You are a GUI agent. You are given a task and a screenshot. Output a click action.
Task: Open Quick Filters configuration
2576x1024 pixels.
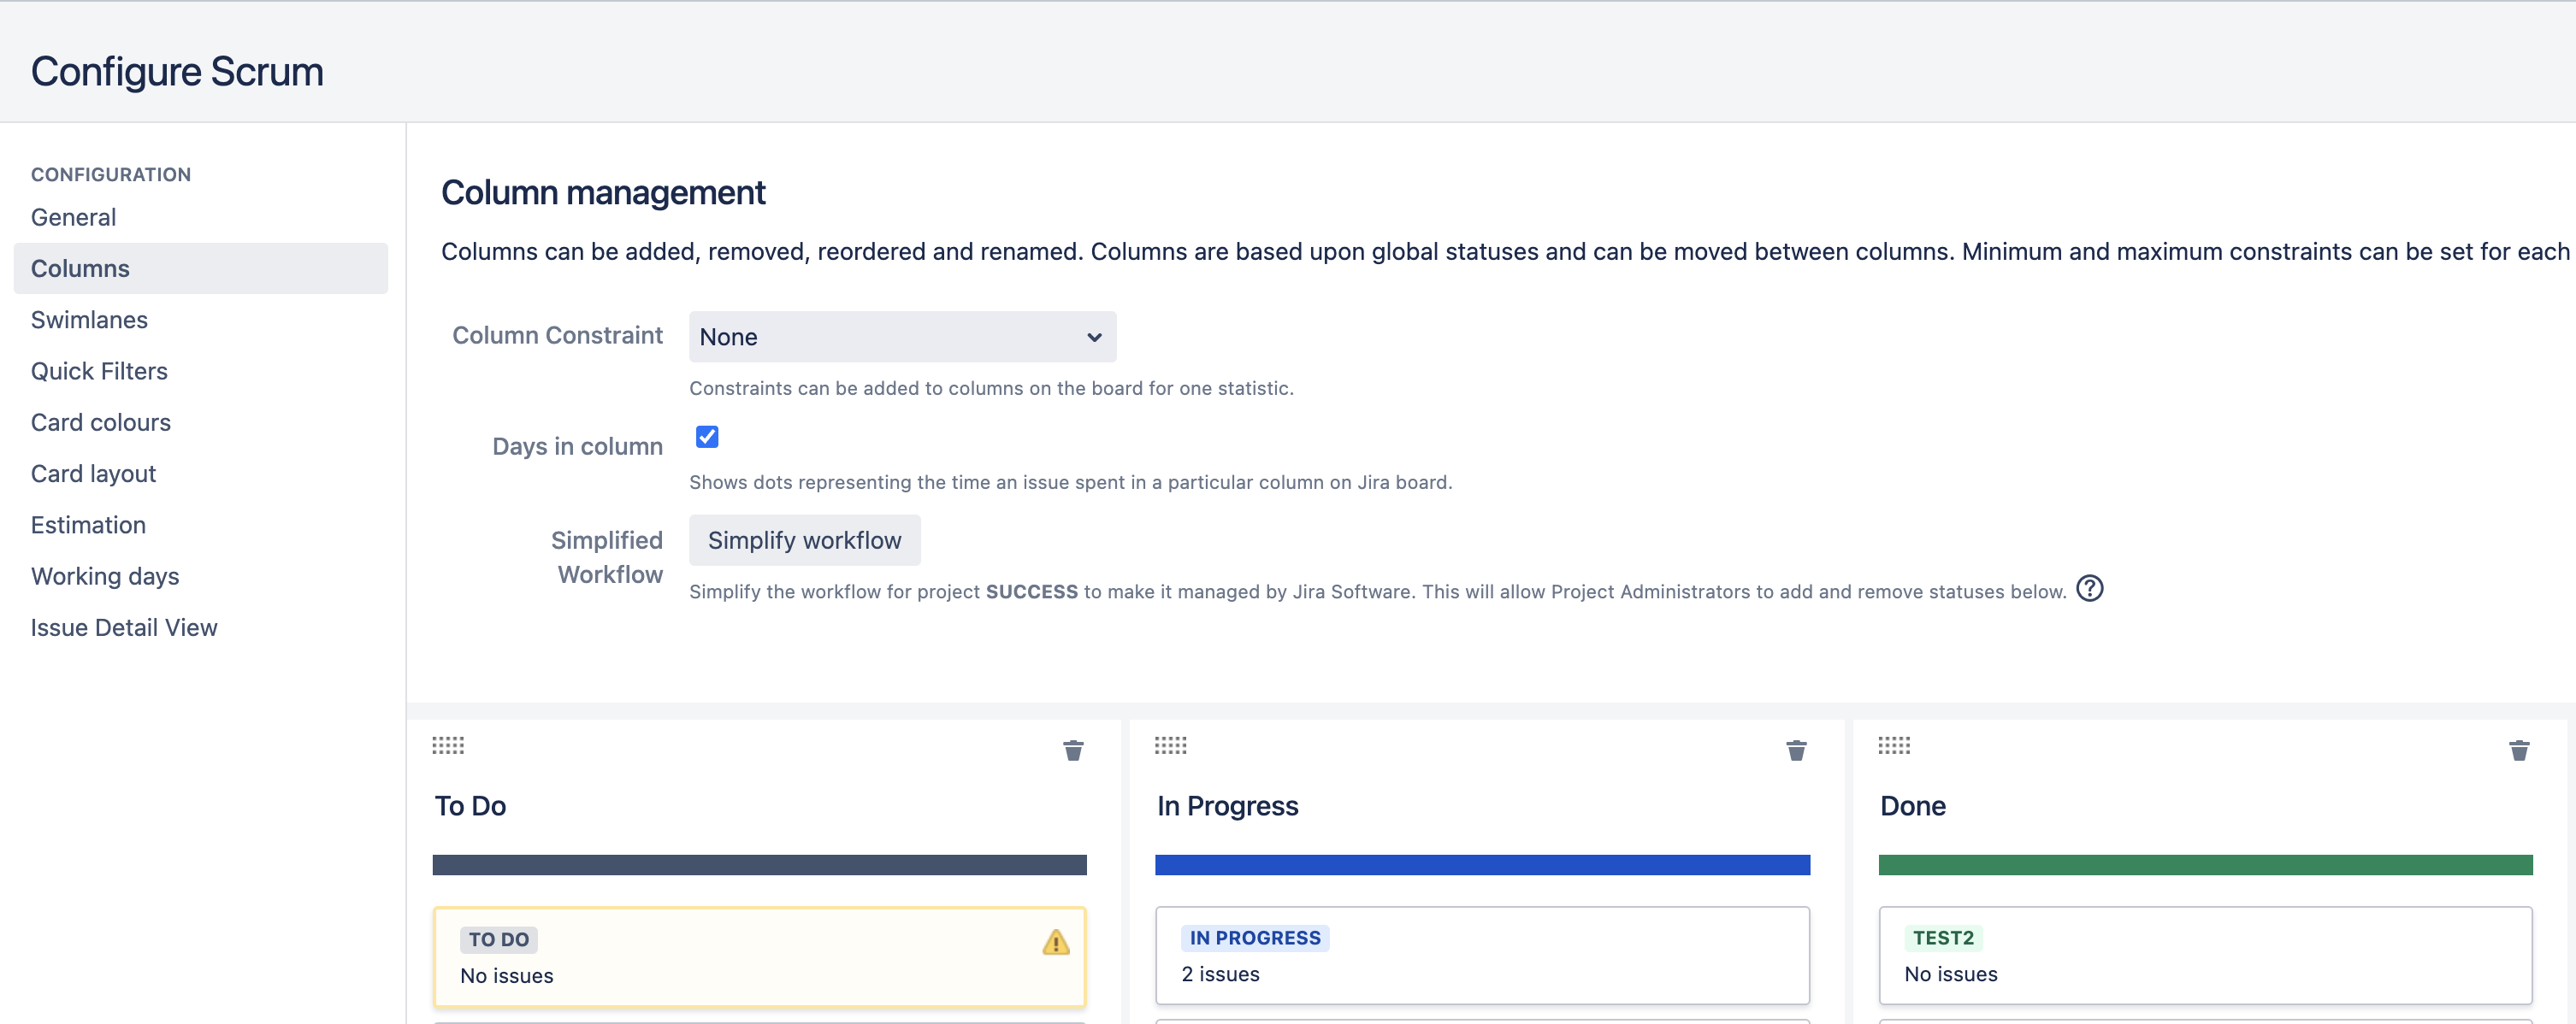99,371
